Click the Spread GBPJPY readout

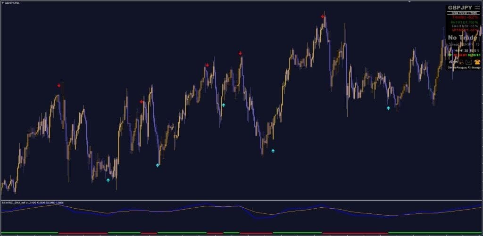pos(463,44)
